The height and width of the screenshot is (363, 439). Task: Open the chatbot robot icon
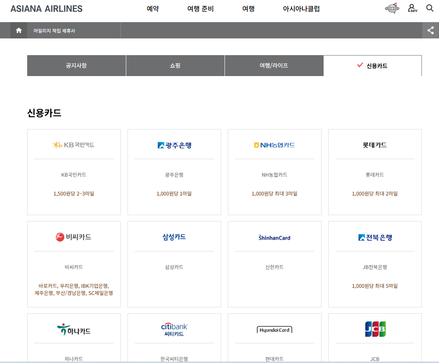392,8
